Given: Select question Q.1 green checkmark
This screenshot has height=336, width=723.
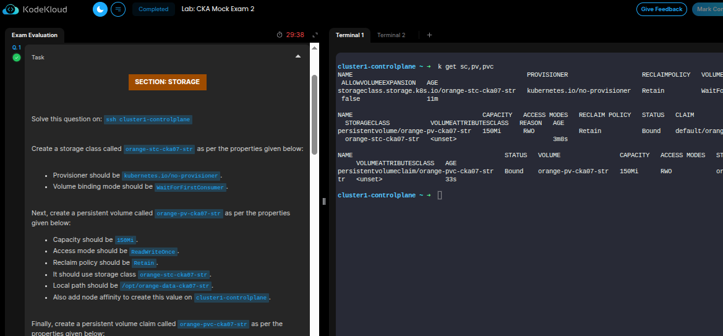Looking at the screenshot, I should click(17, 58).
